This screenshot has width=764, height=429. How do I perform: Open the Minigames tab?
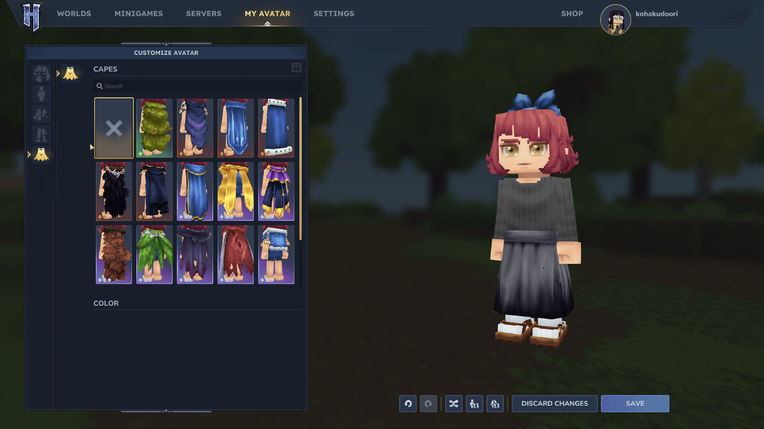[139, 14]
